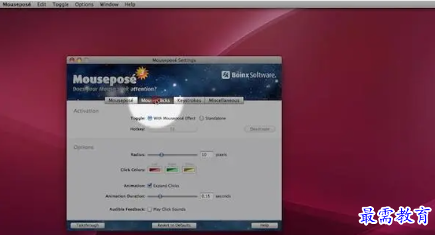The height and width of the screenshot is (235, 435).
Task: Switch to the Miscellaneous tab
Action: coord(224,100)
